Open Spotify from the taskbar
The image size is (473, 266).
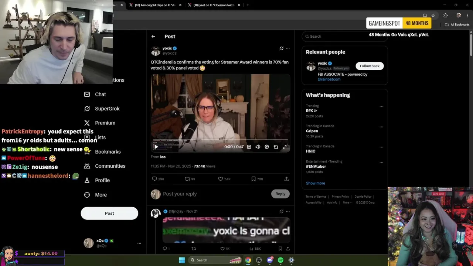[x=280, y=260]
